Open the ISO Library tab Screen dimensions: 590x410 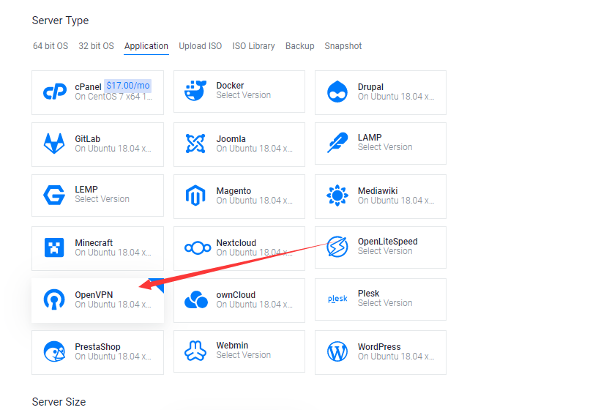pyautogui.click(x=253, y=46)
